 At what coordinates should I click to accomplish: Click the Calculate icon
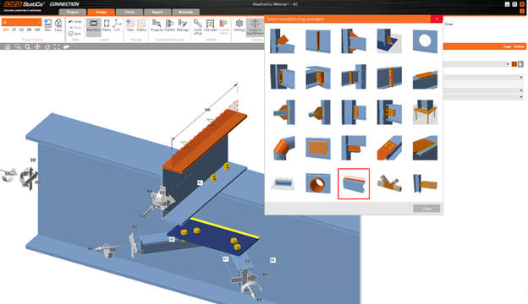tap(210, 25)
